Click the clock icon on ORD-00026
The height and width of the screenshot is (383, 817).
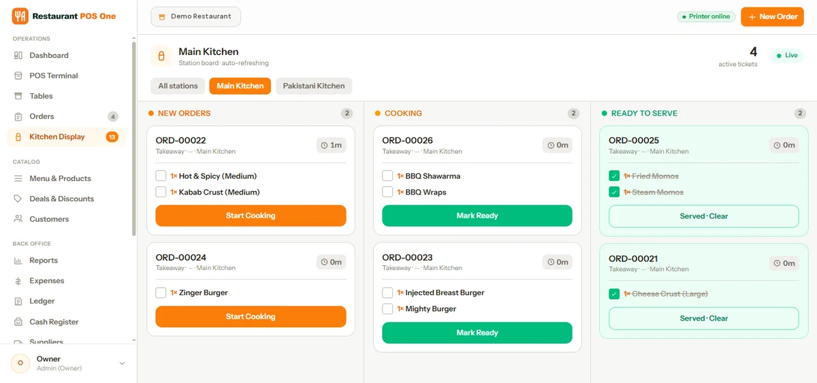click(551, 145)
